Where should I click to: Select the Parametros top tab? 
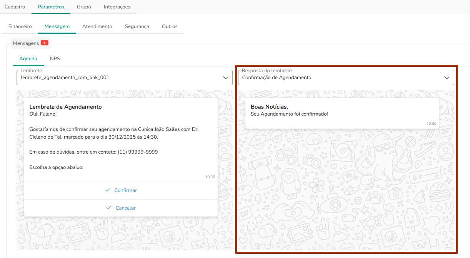[x=51, y=7]
